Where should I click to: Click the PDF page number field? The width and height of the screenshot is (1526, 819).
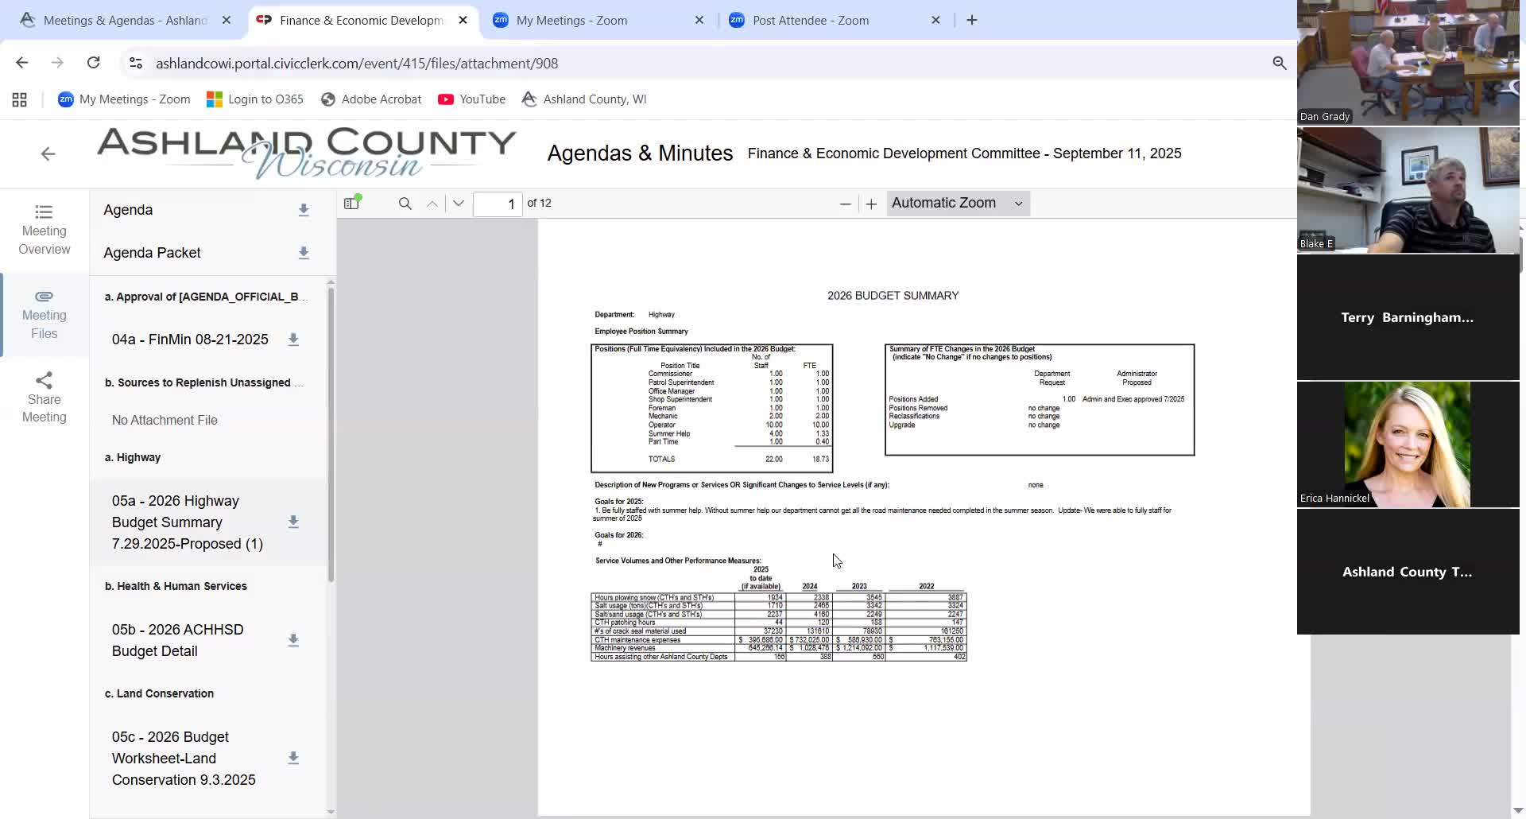click(x=498, y=204)
